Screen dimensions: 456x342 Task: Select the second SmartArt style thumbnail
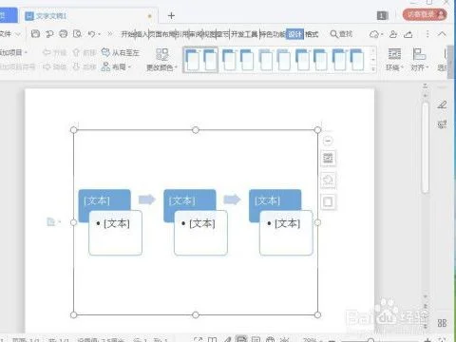tap(237, 60)
